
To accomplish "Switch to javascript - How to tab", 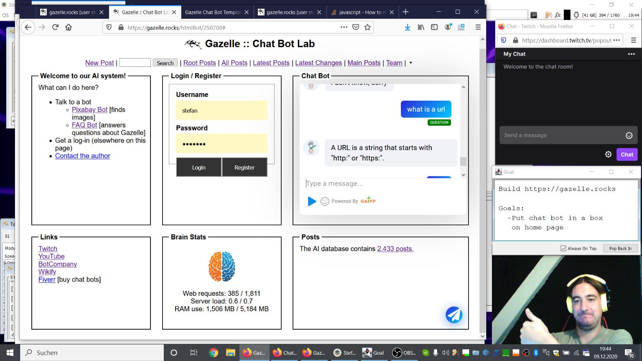I will point(359,12).
